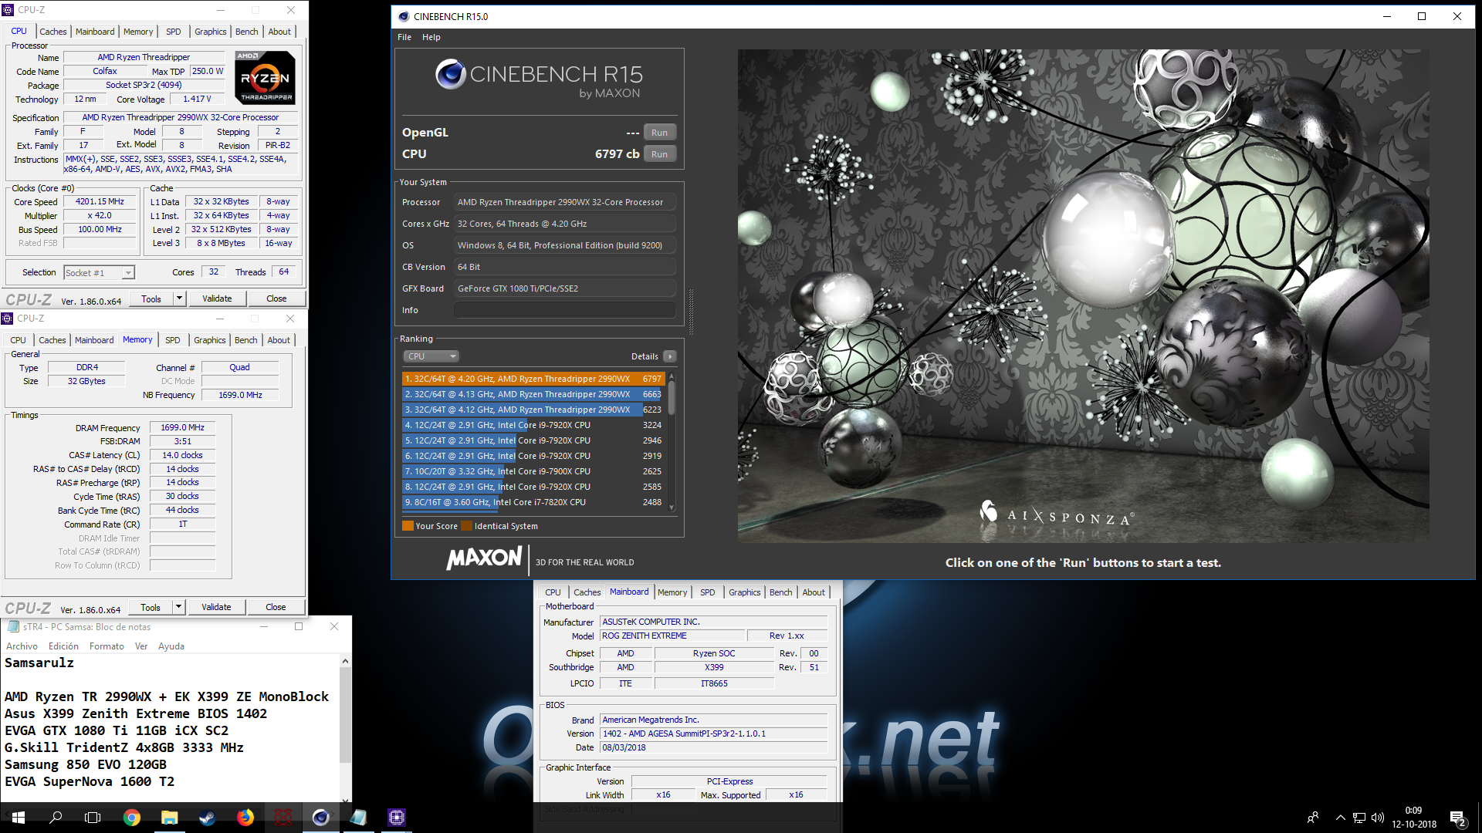The width and height of the screenshot is (1482, 833).
Task: Launch Firefox from the taskbar
Action: (x=245, y=818)
